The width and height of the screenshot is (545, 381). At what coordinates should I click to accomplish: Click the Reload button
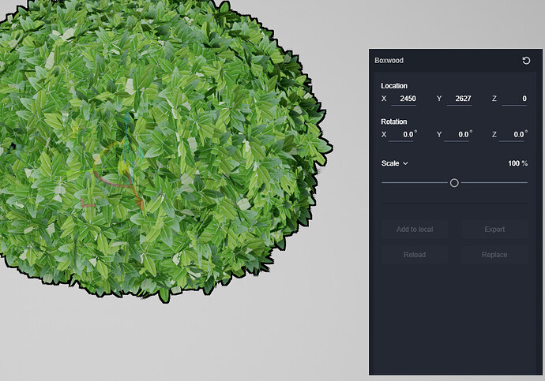[415, 255]
